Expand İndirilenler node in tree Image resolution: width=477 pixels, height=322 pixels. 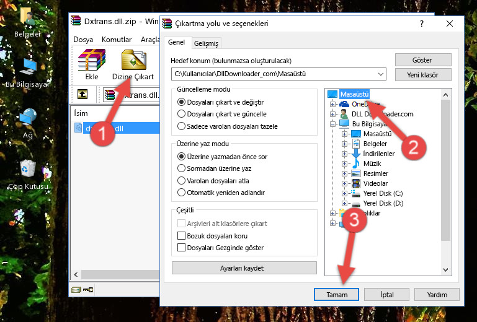(x=344, y=154)
